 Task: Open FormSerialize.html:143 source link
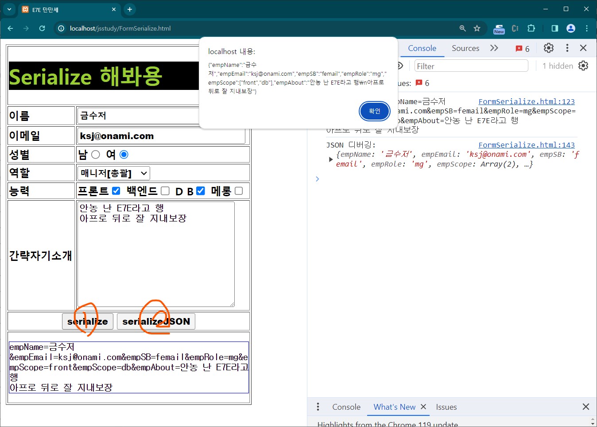tap(527, 145)
